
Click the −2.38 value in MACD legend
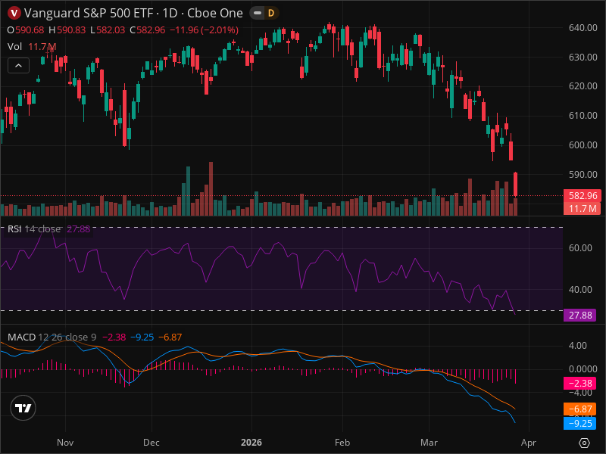[x=114, y=337]
